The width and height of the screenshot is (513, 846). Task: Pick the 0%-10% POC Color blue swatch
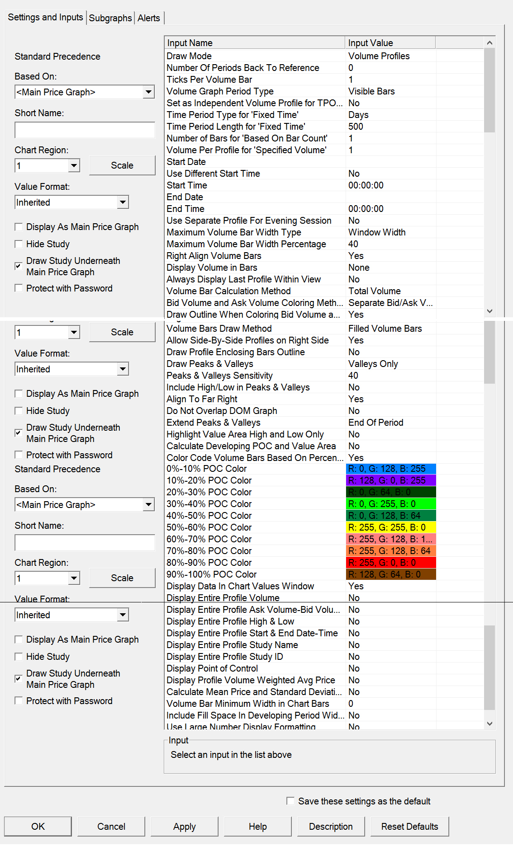(x=391, y=469)
